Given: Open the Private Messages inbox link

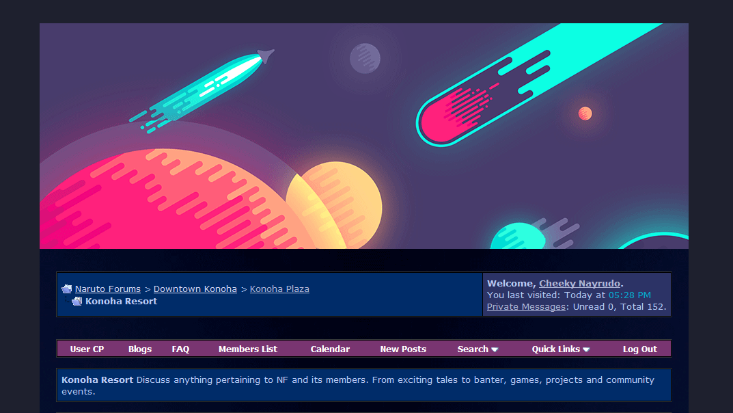Looking at the screenshot, I should pos(526,307).
